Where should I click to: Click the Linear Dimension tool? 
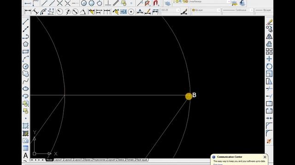(28, 12)
